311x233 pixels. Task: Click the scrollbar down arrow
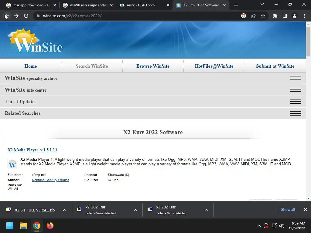308,198
